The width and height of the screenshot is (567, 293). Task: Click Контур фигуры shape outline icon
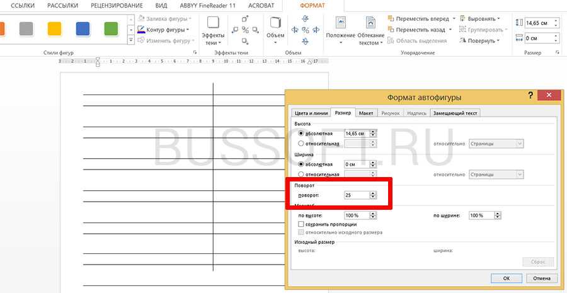tap(142, 30)
